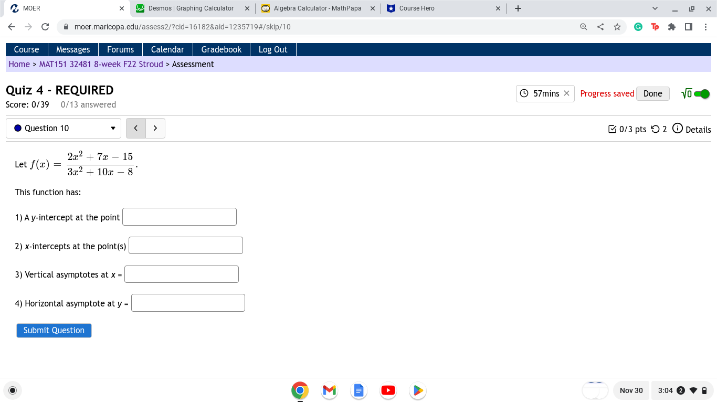
Task: Open the red TP extension
Action: 655,27
